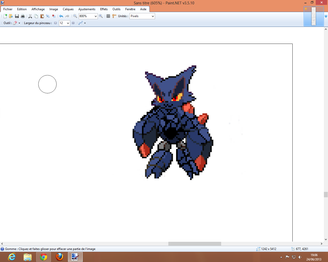Open the brush width 12 dropdown

tap(64, 23)
